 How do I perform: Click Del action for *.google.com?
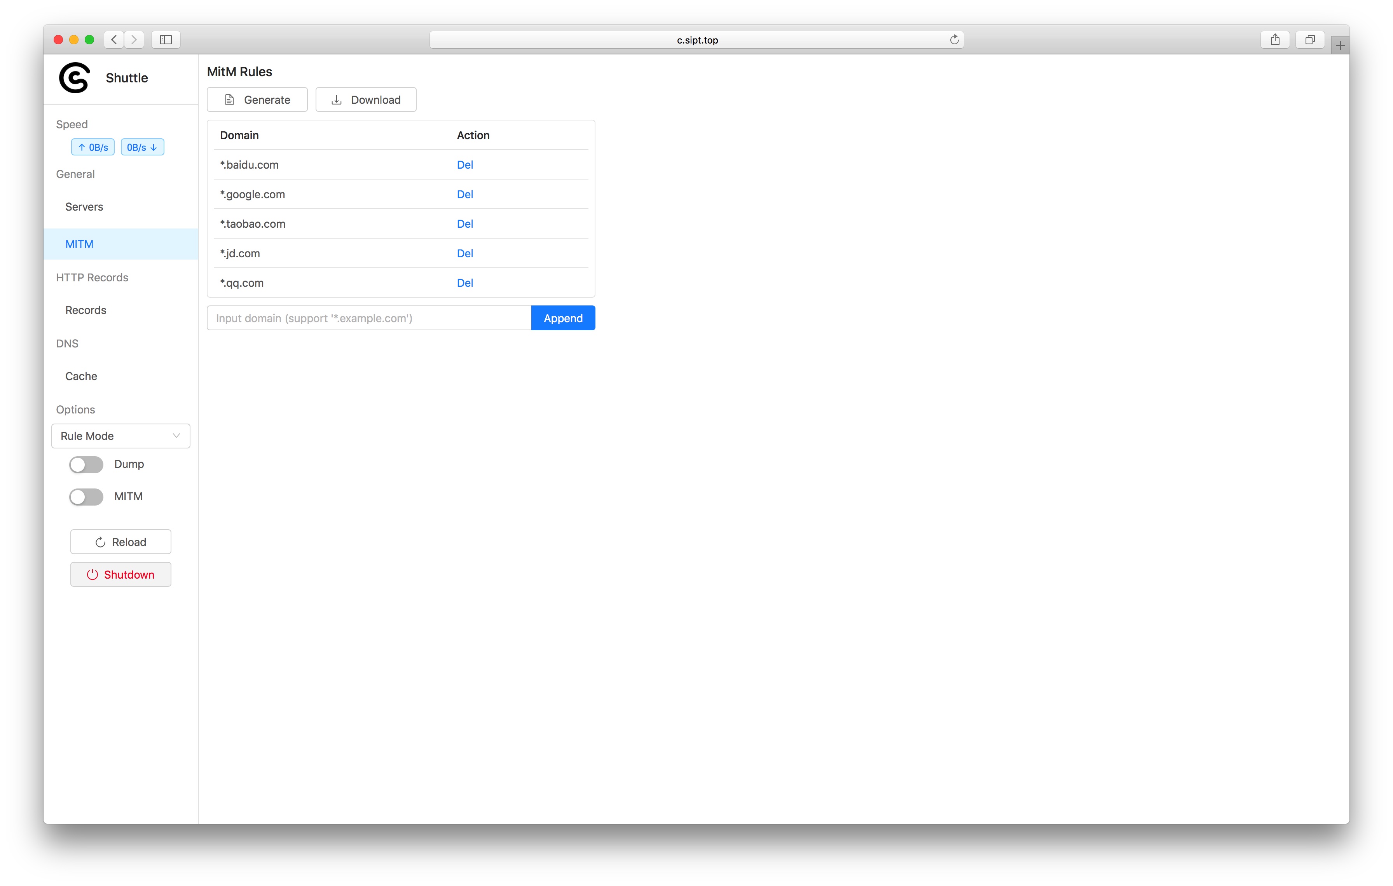point(465,194)
